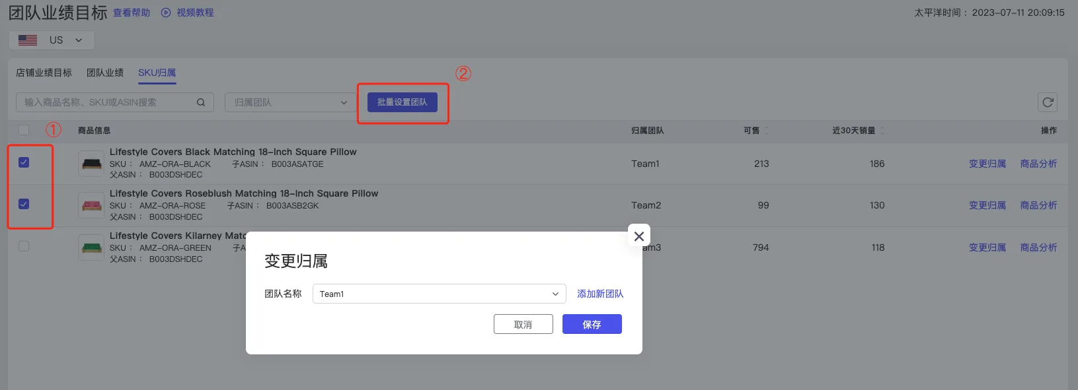Click the 保存 save button
The width and height of the screenshot is (1078, 390).
592,324
